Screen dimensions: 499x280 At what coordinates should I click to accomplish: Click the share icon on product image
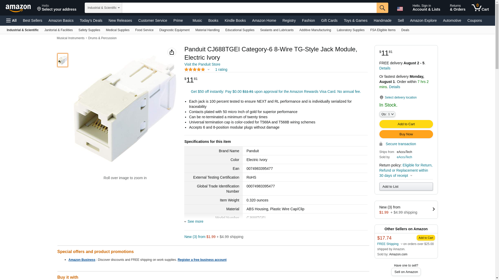pos(172,52)
